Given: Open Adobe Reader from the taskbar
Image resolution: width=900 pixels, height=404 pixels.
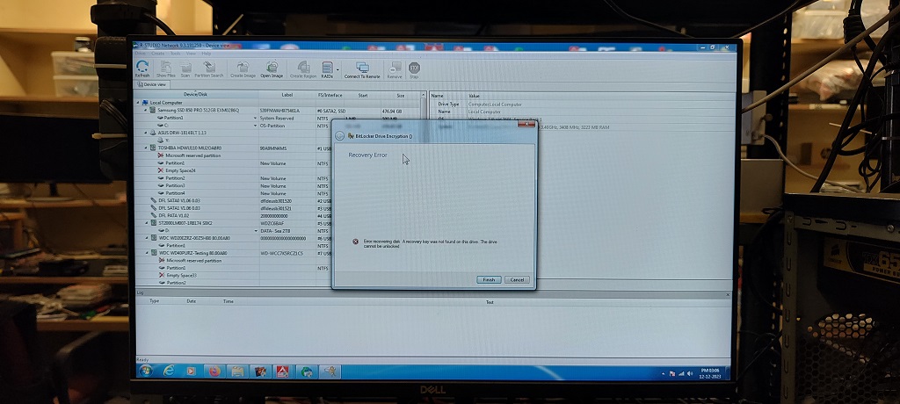Looking at the screenshot, I should (282, 372).
